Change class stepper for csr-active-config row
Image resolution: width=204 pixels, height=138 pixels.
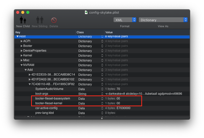click(102, 108)
